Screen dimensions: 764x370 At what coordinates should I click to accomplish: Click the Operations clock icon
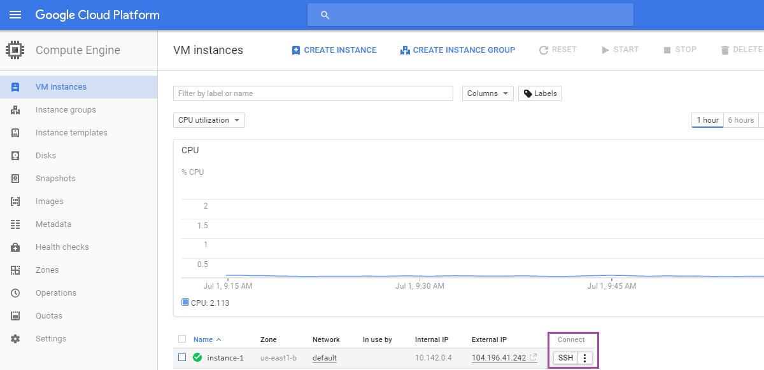tap(15, 293)
